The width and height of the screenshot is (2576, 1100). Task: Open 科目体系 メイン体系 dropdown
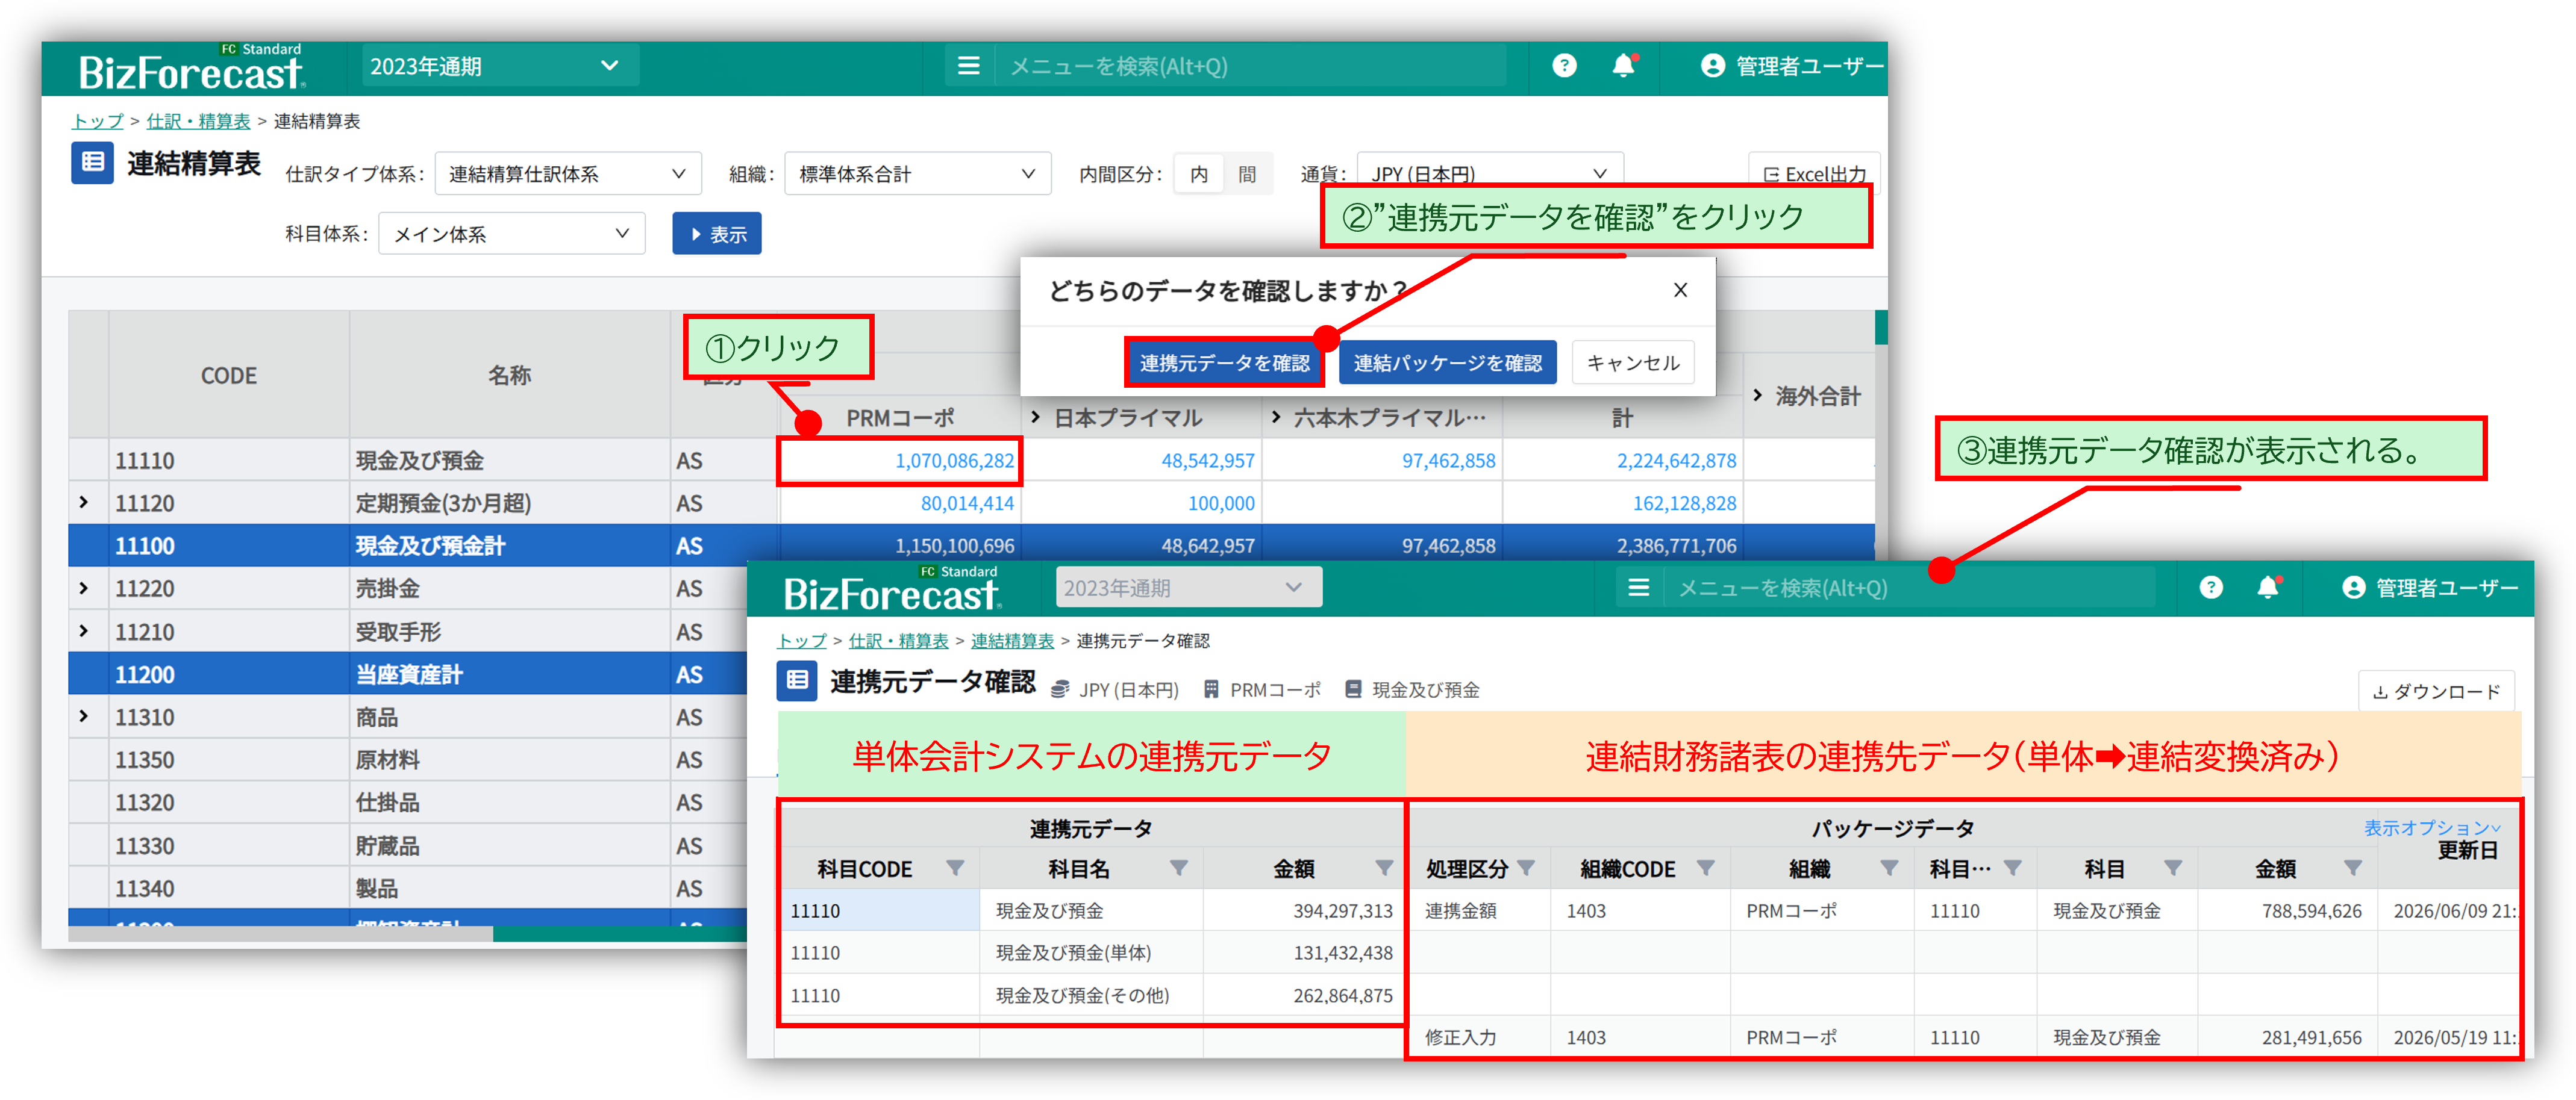pyautogui.click(x=511, y=234)
